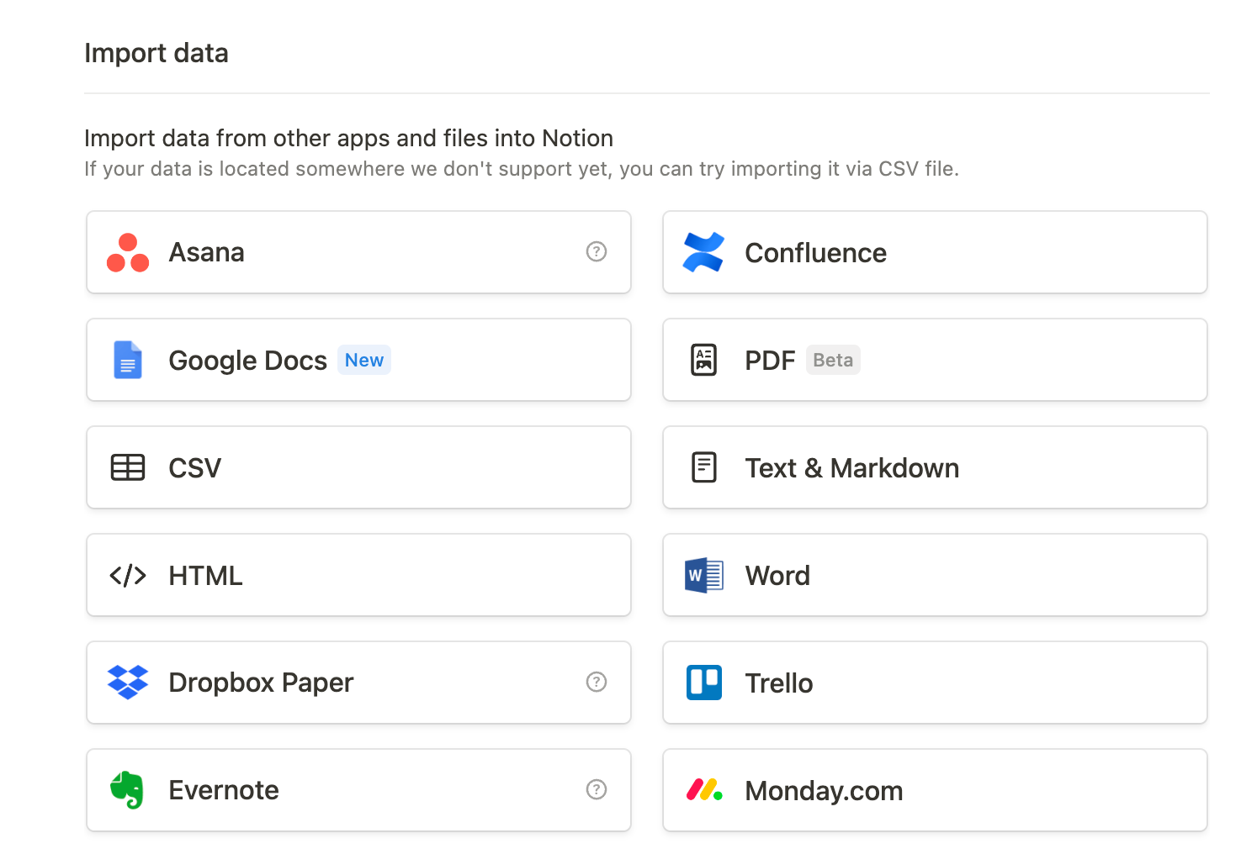This screenshot has height=854, width=1257.
Task: Choose Confluence import option label
Action: point(815,253)
